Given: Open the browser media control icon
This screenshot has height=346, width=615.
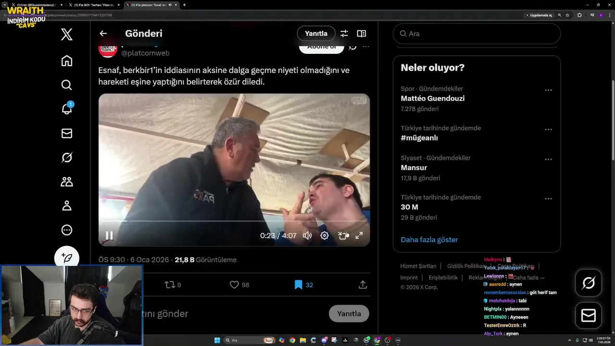Looking at the screenshot, I should 592,15.
